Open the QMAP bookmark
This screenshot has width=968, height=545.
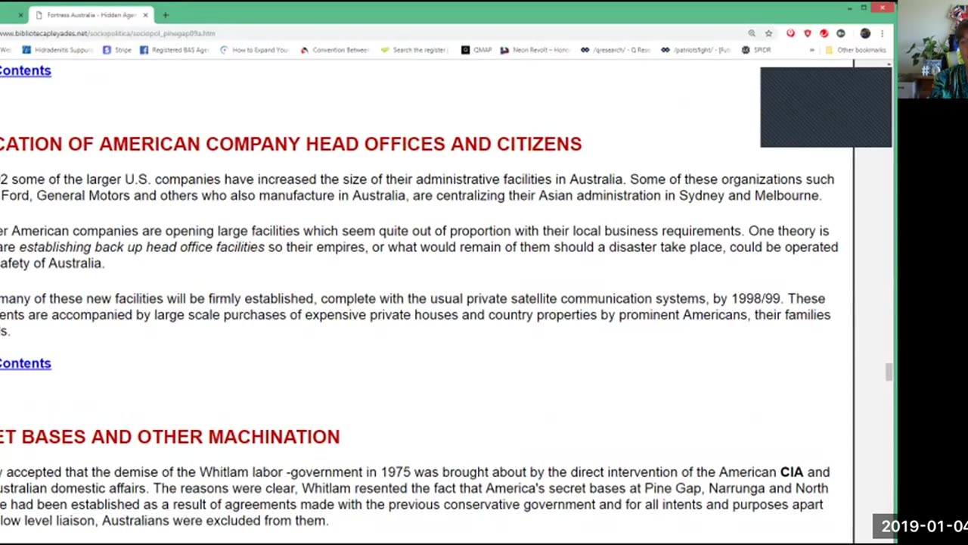476,50
